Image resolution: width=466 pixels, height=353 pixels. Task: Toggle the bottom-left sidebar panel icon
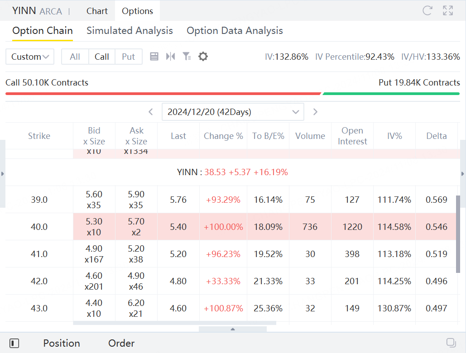(x=14, y=343)
